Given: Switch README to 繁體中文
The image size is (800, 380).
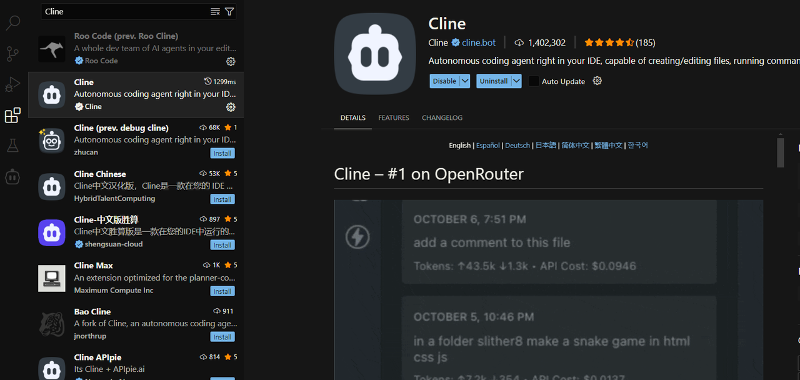Looking at the screenshot, I should 608,145.
